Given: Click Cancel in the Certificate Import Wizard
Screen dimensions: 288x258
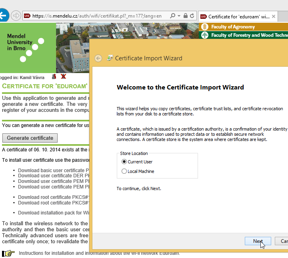Looking at the screenshot, I should point(281,241).
